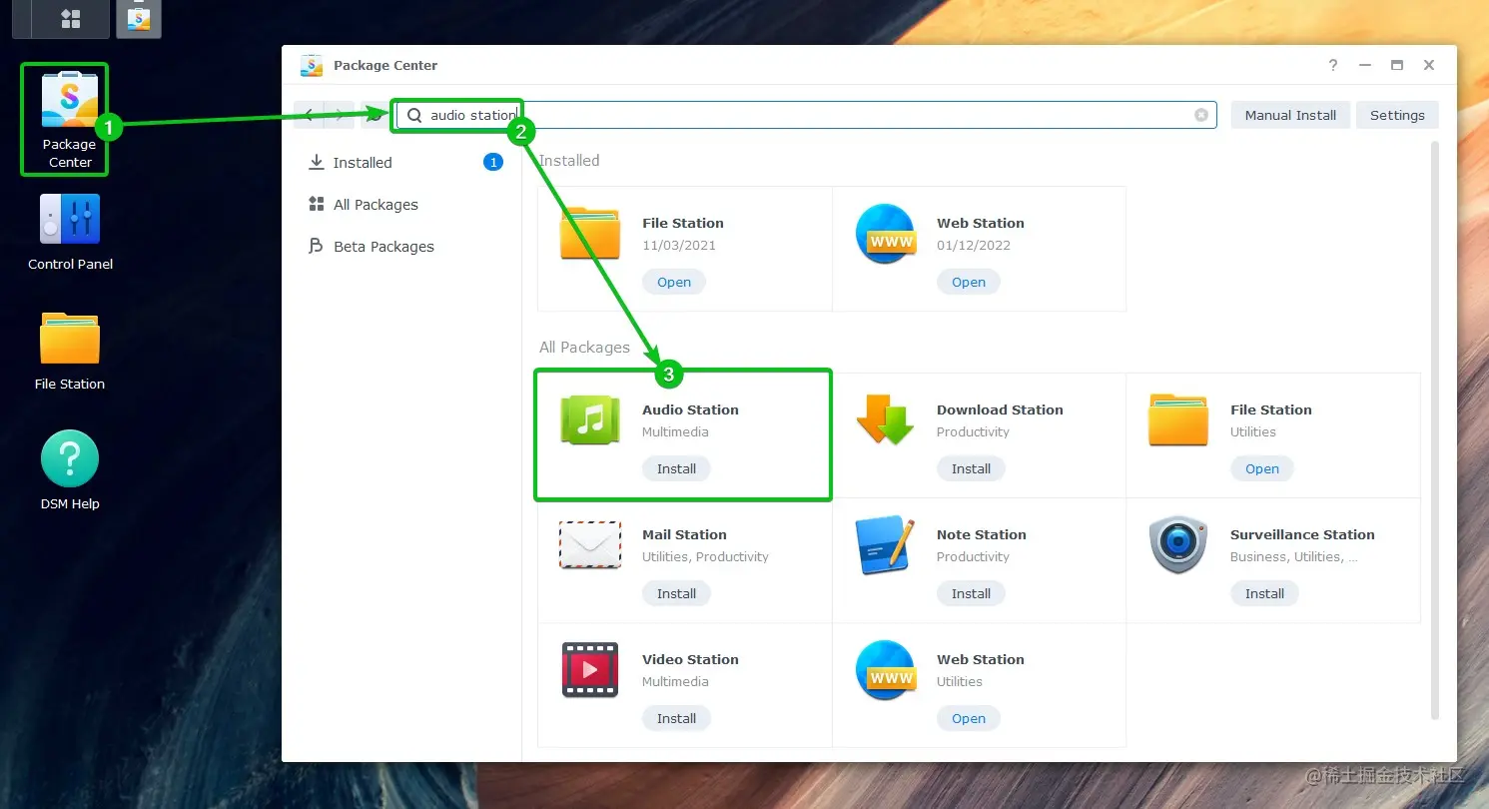The width and height of the screenshot is (1489, 809).
Task: Click the Note Station package icon
Action: point(884,545)
